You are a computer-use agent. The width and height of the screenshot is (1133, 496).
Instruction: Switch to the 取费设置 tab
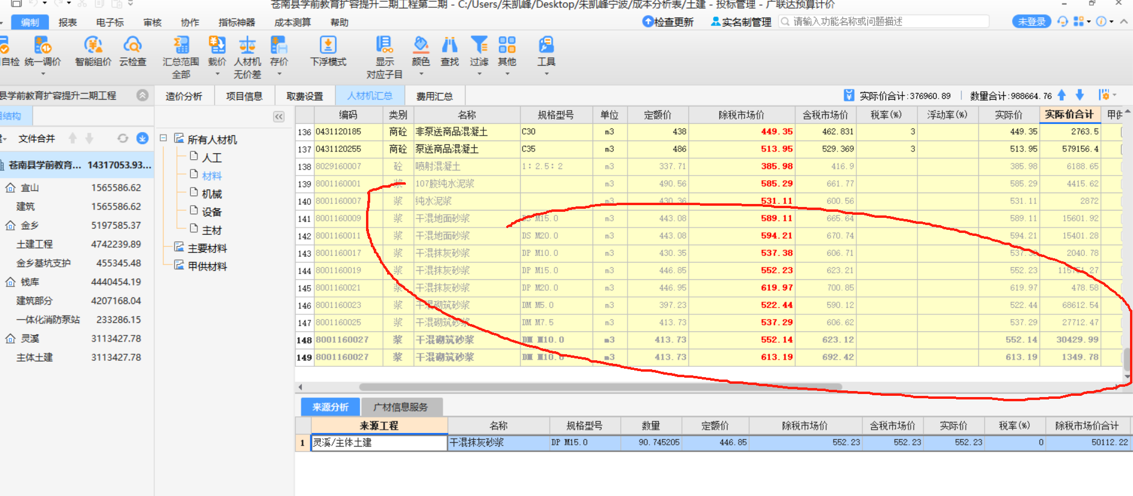click(x=304, y=96)
